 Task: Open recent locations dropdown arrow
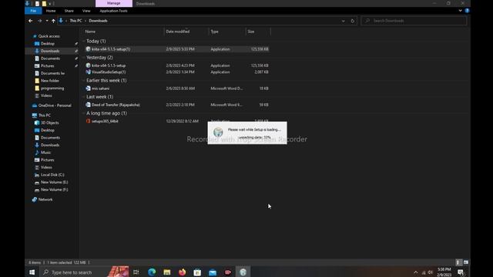click(47, 21)
